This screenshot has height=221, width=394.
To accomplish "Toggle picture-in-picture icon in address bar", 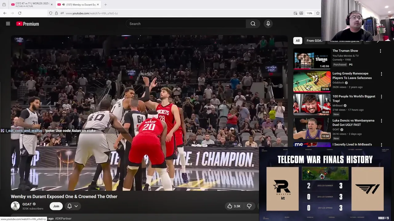I will click(295, 13).
